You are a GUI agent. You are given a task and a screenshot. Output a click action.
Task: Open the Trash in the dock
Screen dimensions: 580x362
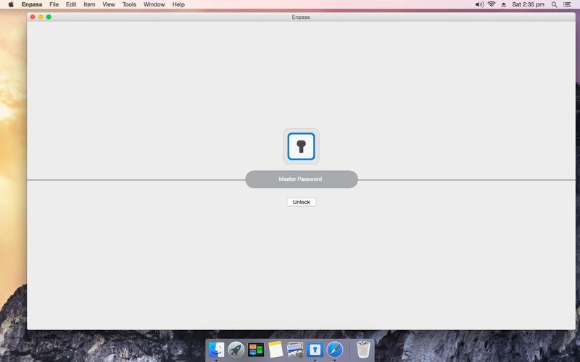(363, 350)
